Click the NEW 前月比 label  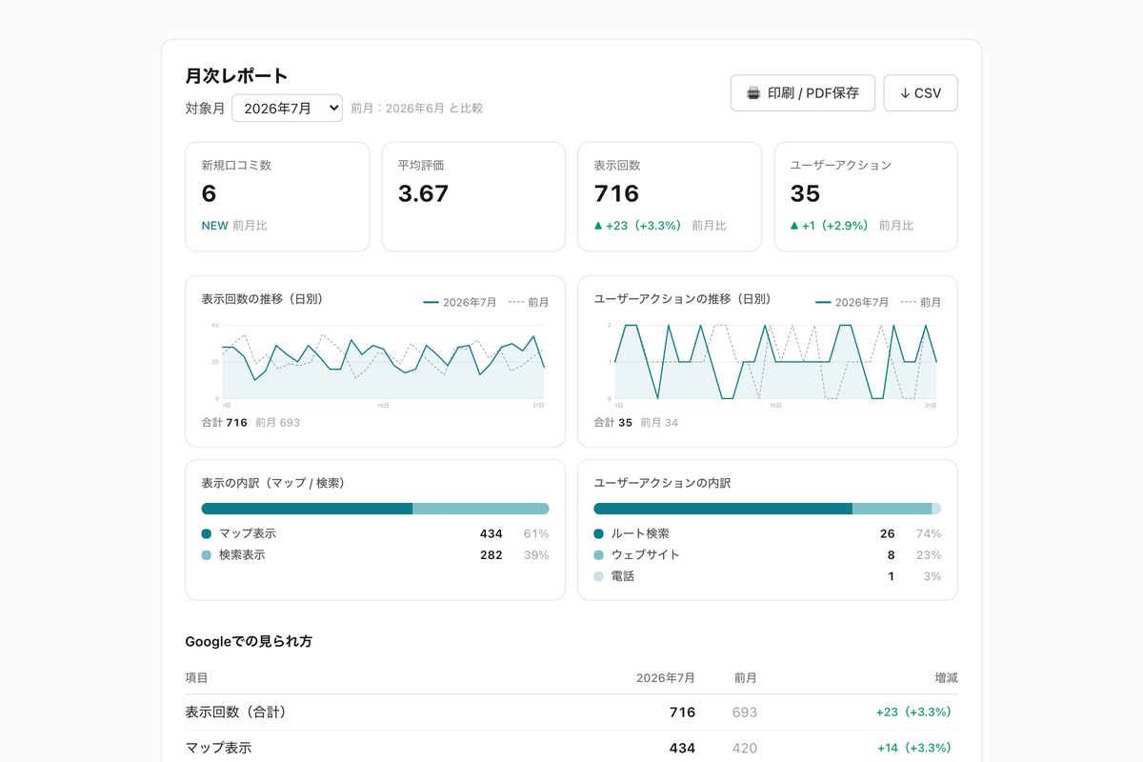(x=234, y=226)
